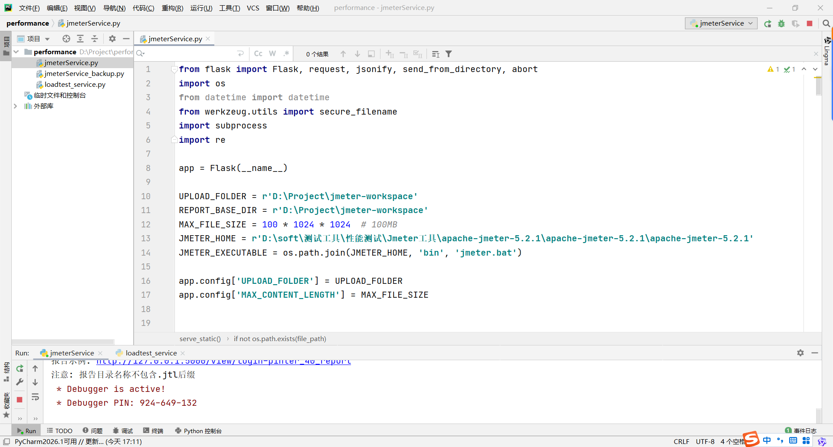Image resolution: width=833 pixels, height=447 pixels.
Task: Click the locate current file target icon
Action: [66, 39]
